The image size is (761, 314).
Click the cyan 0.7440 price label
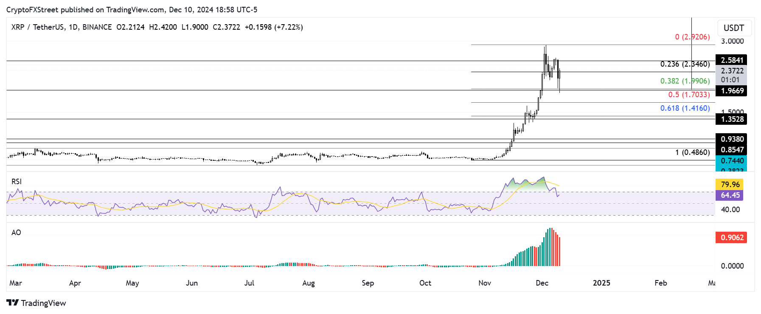[732, 161]
